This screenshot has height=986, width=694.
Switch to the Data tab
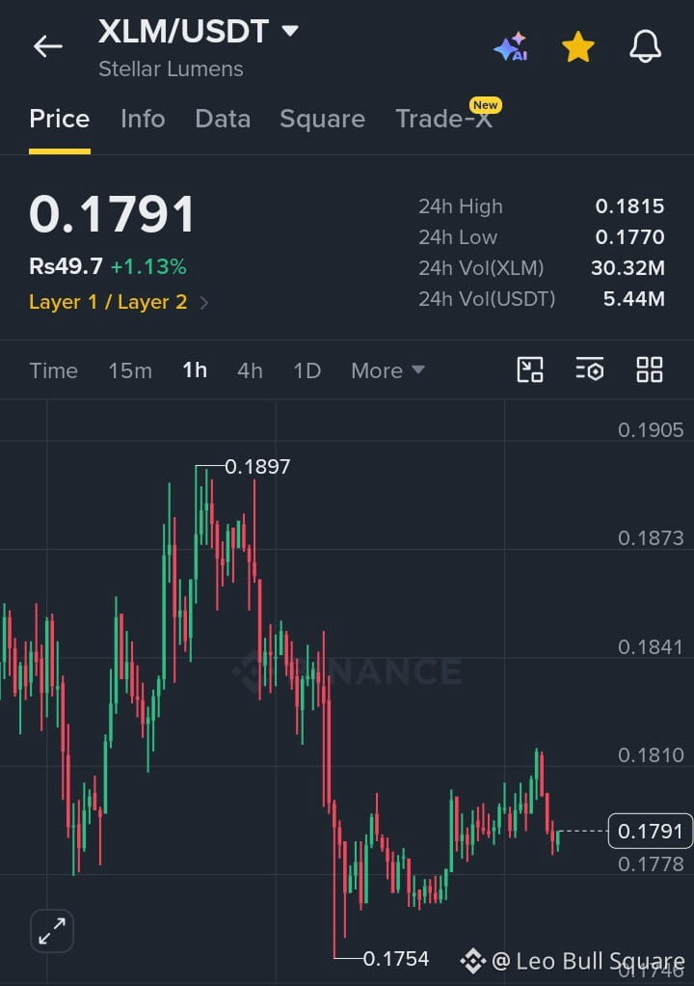coord(223,119)
